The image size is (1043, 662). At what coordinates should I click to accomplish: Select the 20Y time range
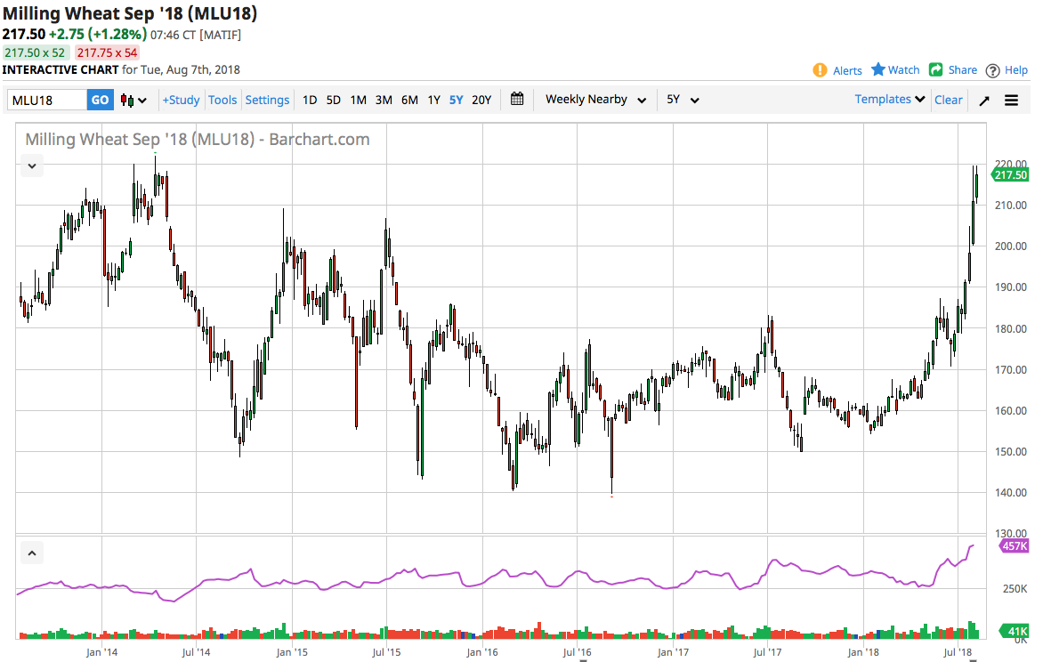pos(481,100)
